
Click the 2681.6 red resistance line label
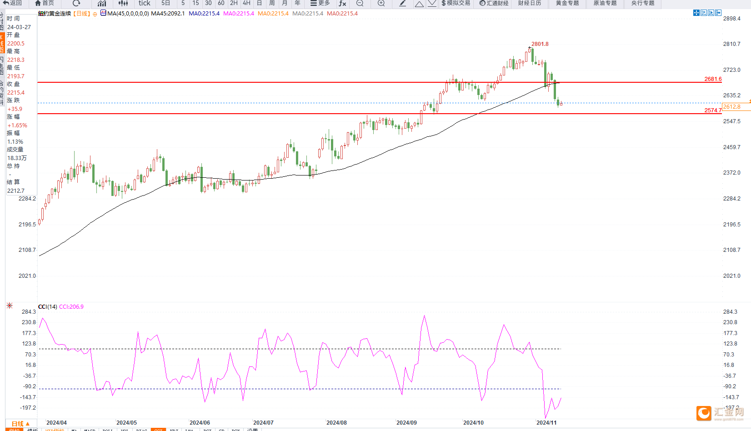[713, 79]
